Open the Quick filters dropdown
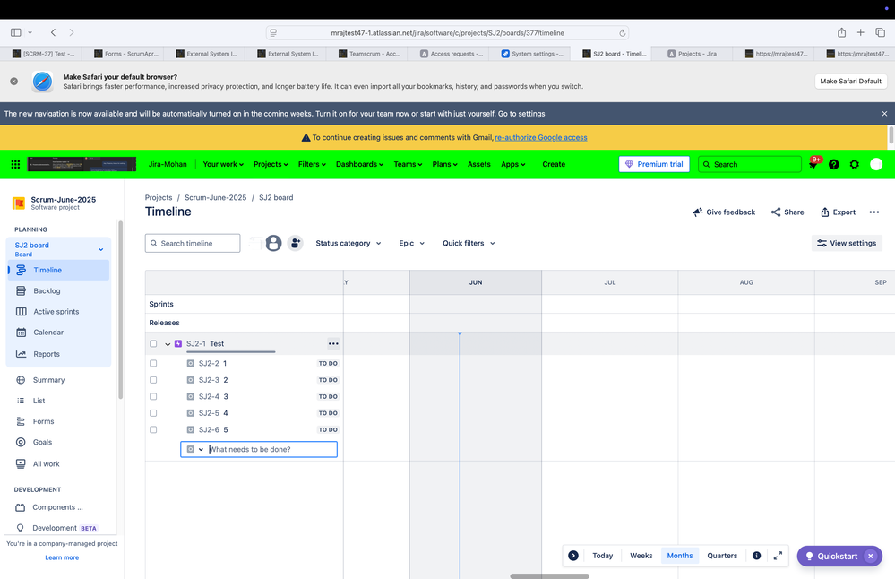This screenshot has width=895, height=579. [469, 243]
